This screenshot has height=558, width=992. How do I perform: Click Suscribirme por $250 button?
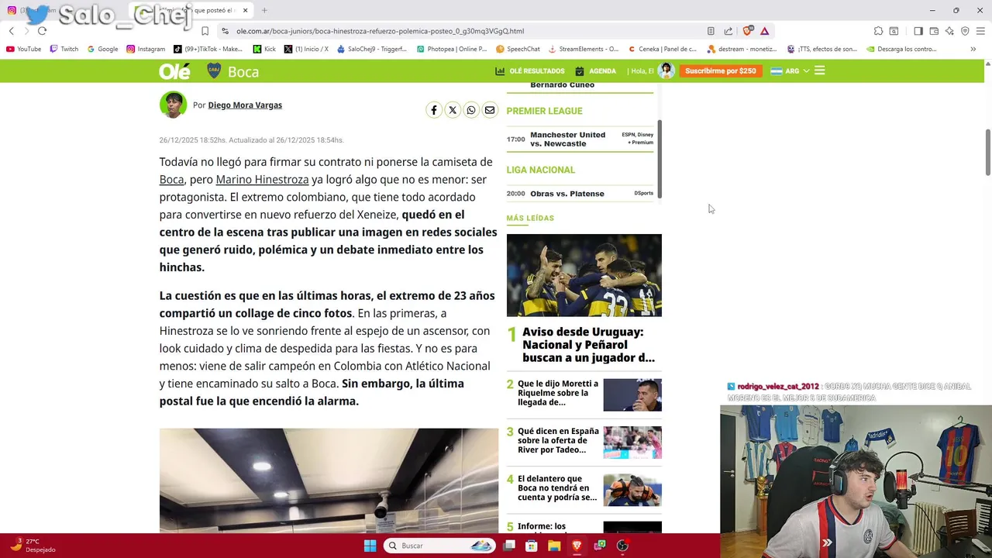tap(720, 71)
